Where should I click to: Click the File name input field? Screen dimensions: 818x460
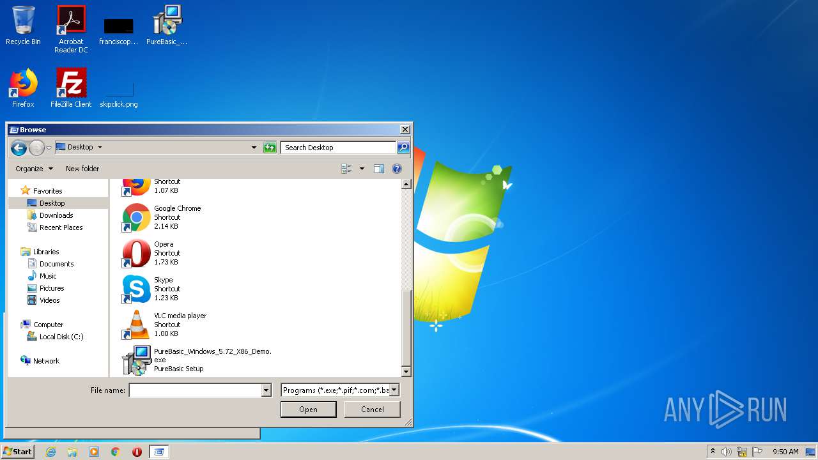coord(196,390)
